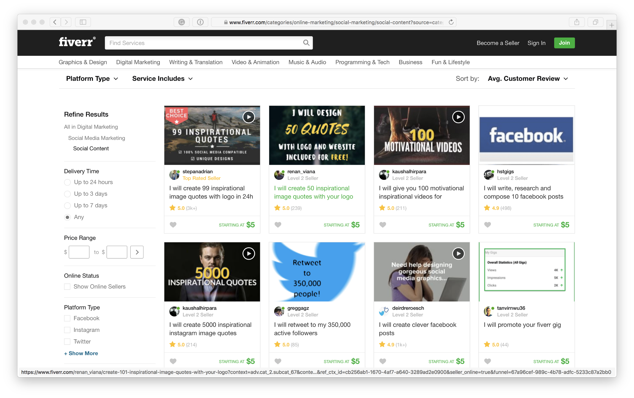The height and width of the screenshot is (398, 634).
Task: Go to Programming & Tech category
Action: point(362,62)
